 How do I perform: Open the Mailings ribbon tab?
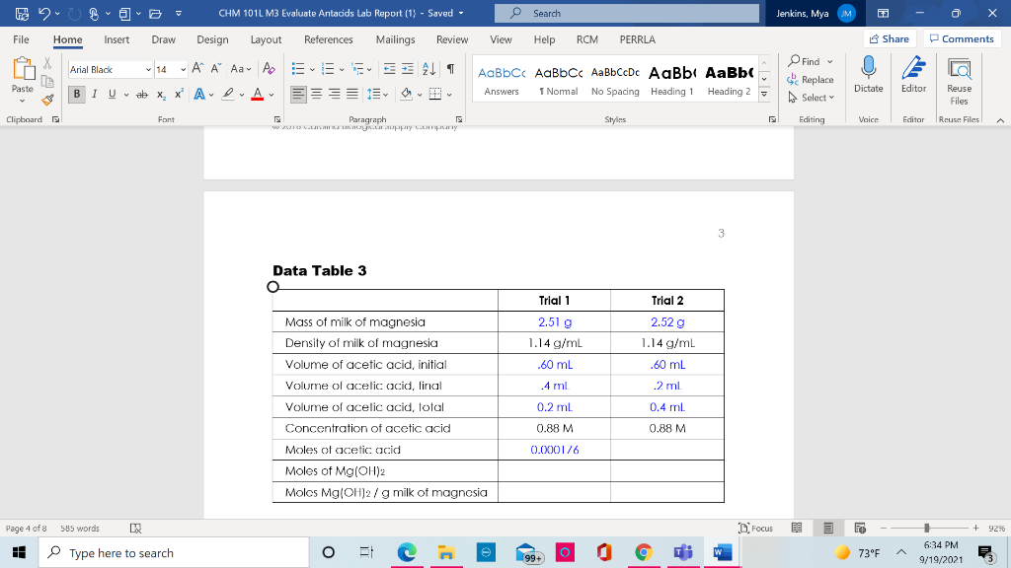pyautogui.click(x=394, y=40)
